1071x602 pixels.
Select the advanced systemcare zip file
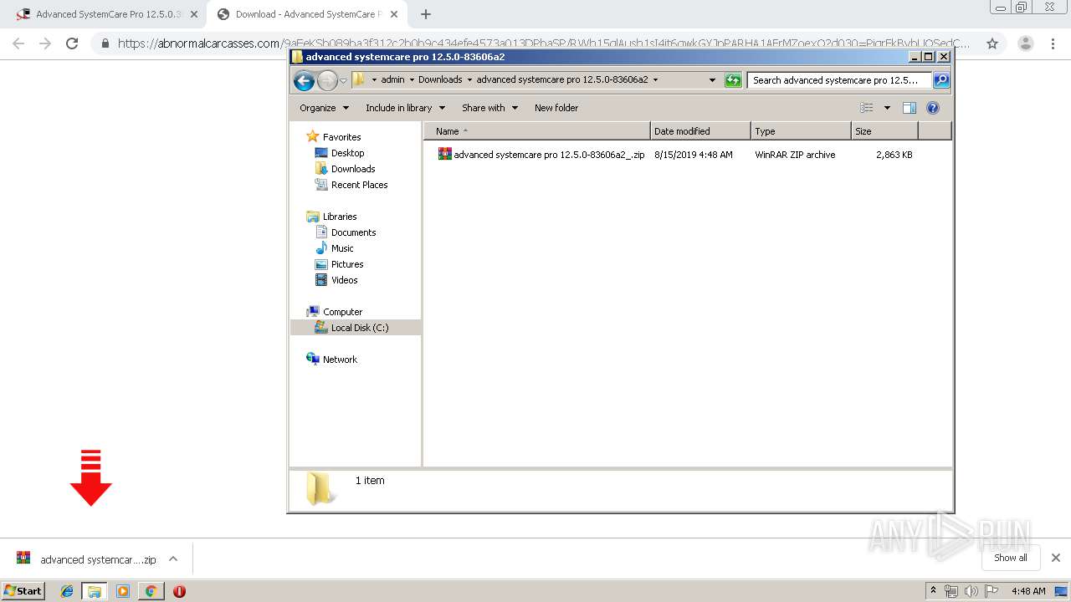541,155
